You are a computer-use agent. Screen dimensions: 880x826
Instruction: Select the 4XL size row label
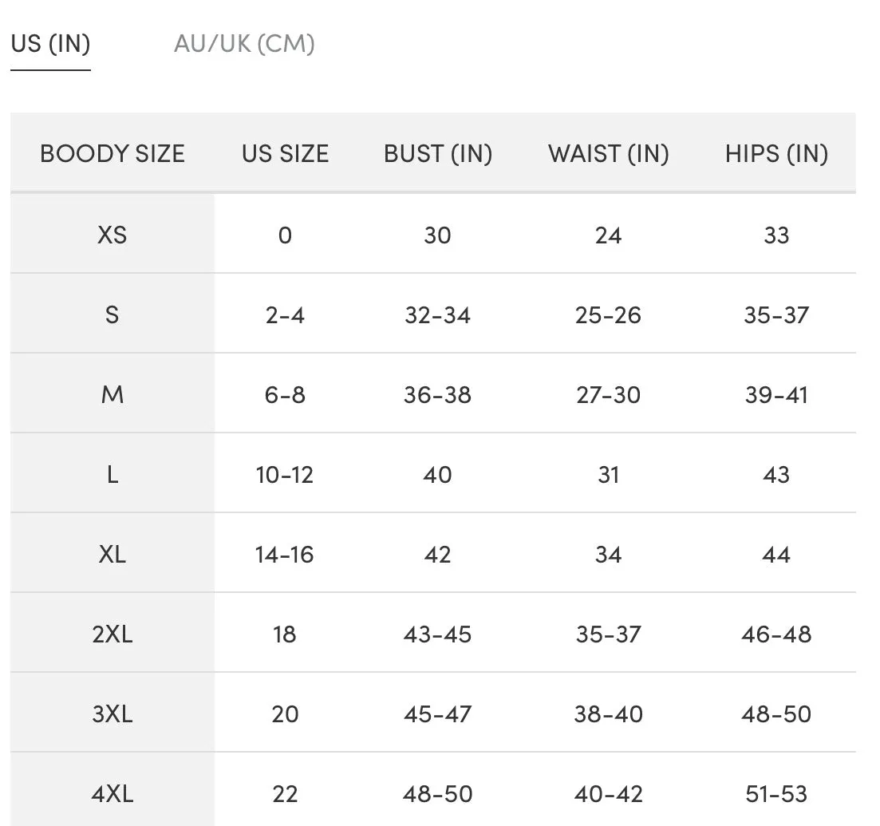[112, 793]
